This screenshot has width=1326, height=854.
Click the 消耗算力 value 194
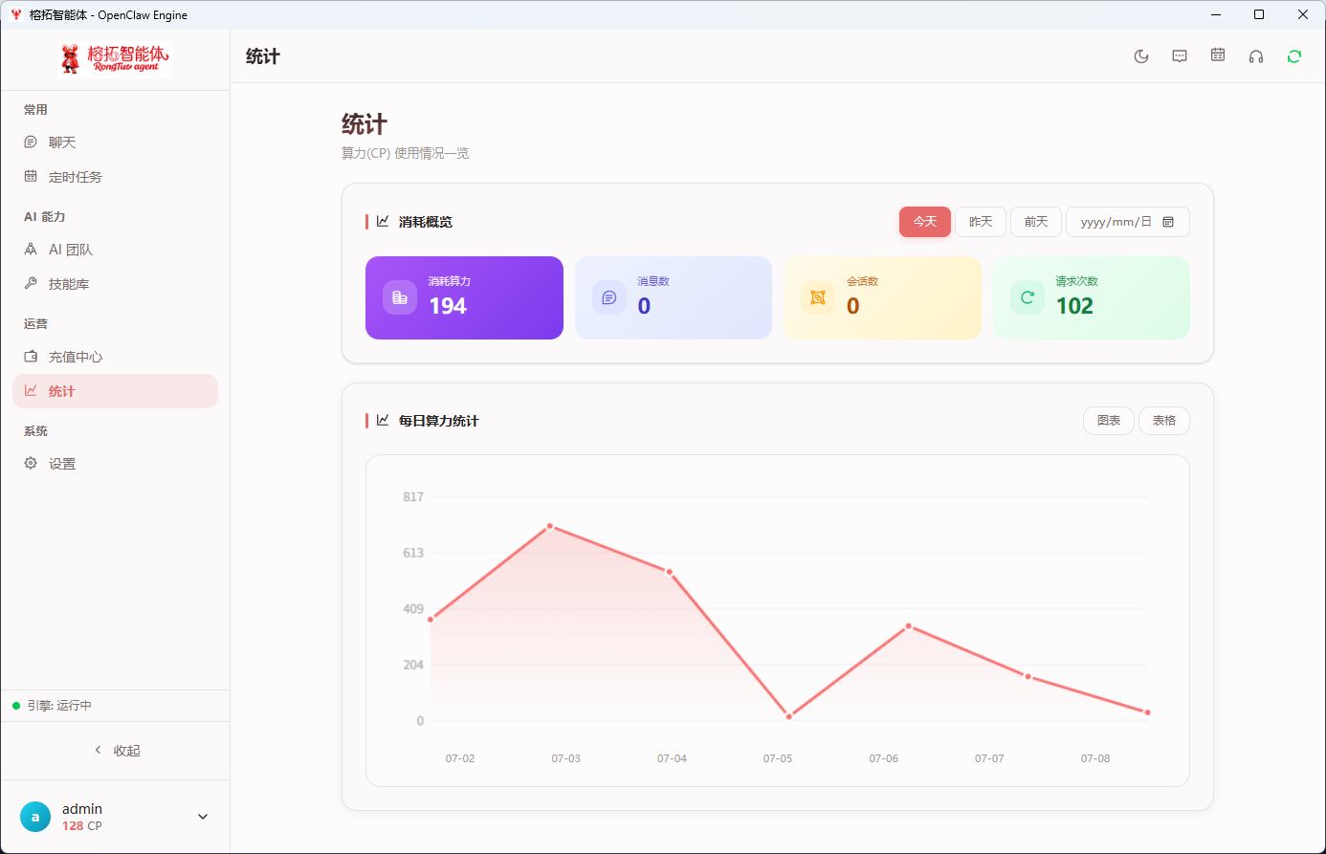click(448, 306)
